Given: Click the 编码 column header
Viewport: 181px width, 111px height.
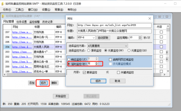Looking at the screenshot, I should coord(60,27).
